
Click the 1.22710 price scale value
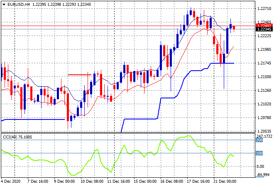coord(264,9)
